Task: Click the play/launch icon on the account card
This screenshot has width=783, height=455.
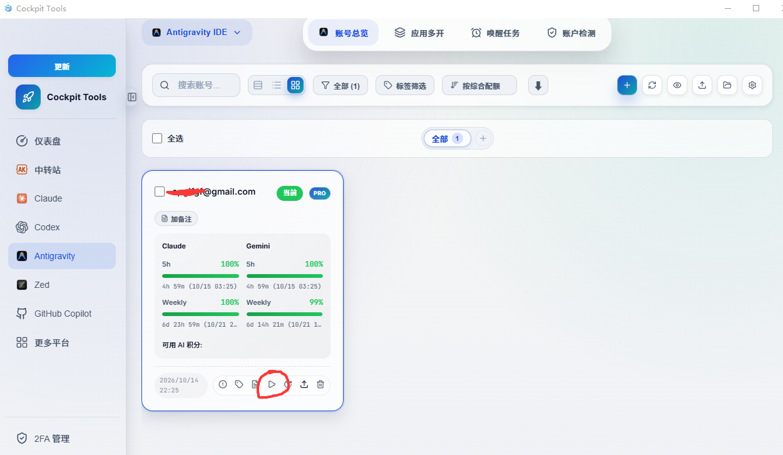Action: [x=272, y=384]
